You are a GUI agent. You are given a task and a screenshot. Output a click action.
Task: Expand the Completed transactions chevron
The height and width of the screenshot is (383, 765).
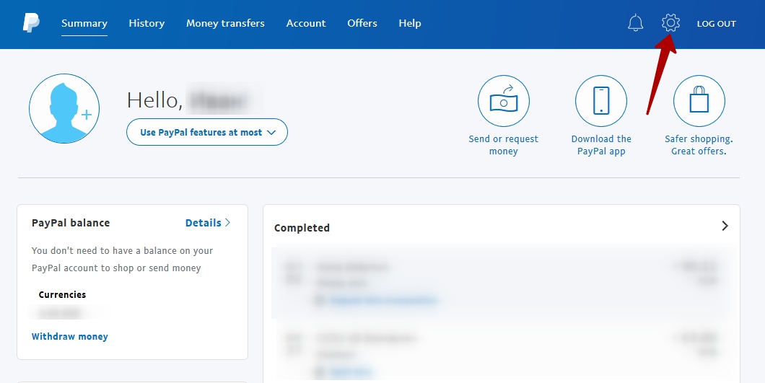(725, 226)
